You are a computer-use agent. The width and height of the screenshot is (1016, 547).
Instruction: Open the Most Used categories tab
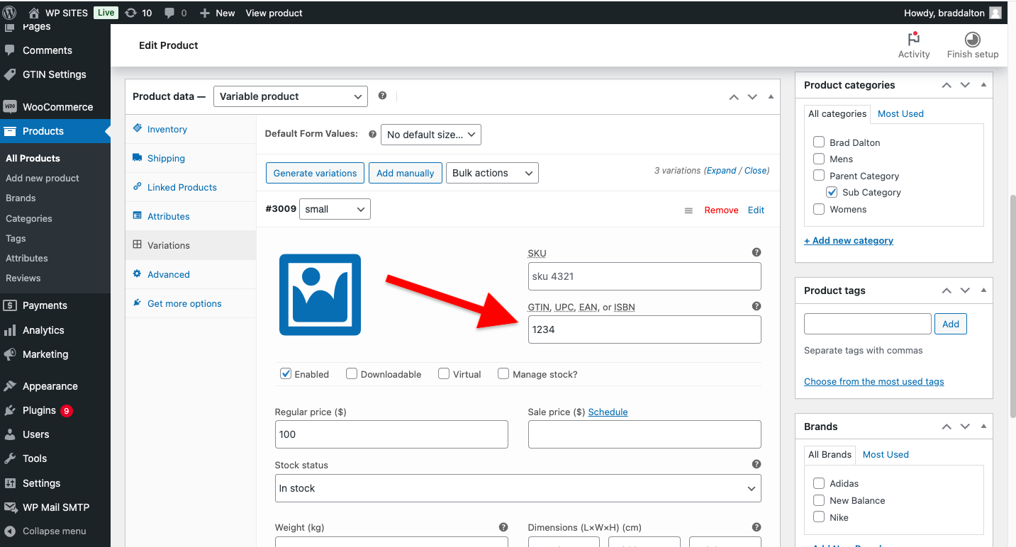coord(900,113)
